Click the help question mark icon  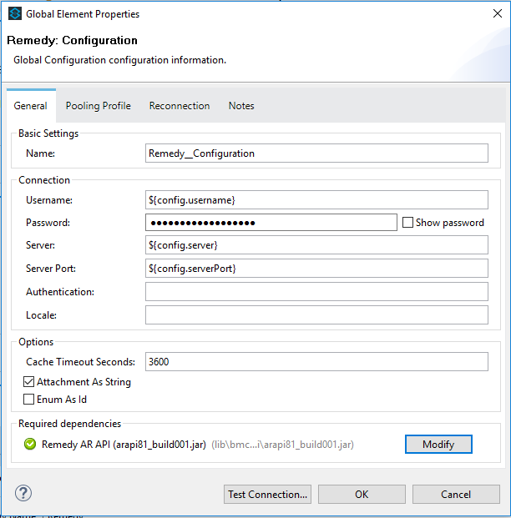(23, 493)
